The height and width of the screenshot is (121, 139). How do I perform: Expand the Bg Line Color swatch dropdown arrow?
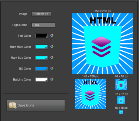(x=47, y=81)
